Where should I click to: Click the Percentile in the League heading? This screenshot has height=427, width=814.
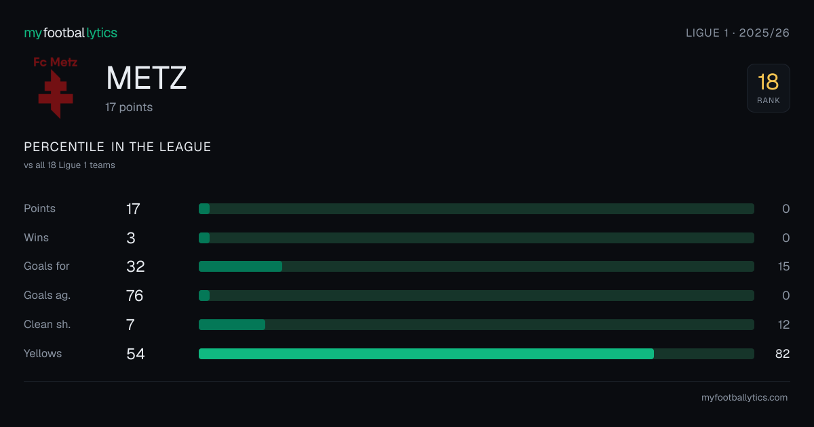(117, 147)
